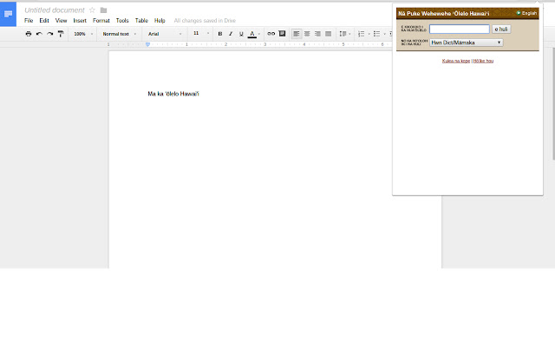The image size is (555, 347).
Task: Focus the dictionary search input field
Action: (x=460, y=29)
